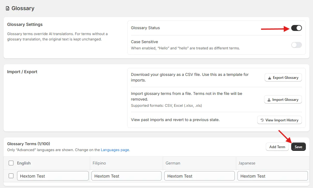Click the Add Term button

click(277, 147)
